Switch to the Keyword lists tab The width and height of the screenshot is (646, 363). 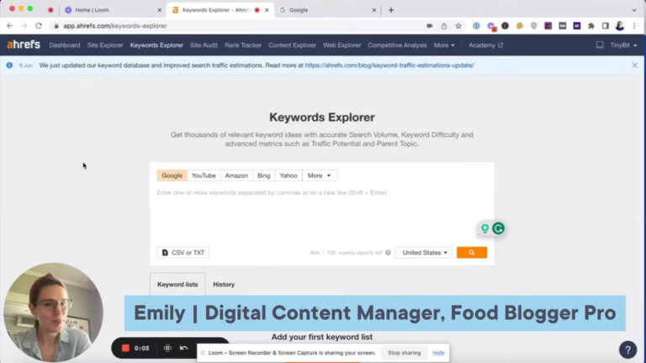point(177,284)
